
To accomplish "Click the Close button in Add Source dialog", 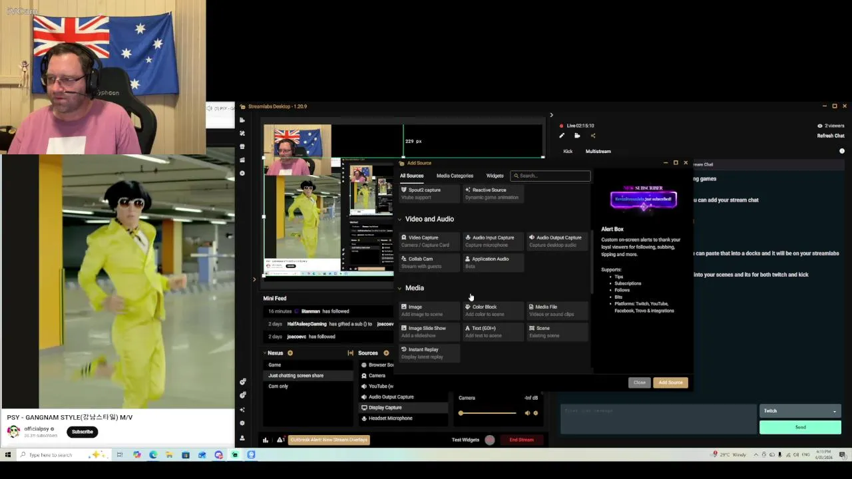I will click(640, 383).
